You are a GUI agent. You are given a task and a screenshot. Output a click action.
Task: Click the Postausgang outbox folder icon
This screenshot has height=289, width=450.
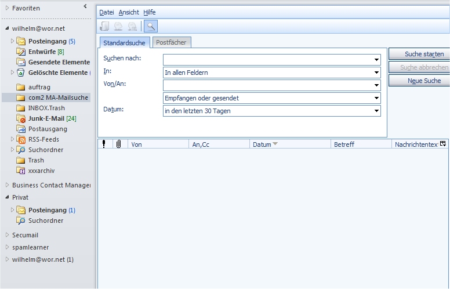click(x=21, y=129)
